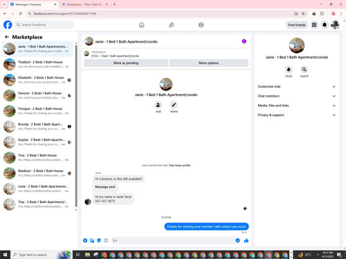Screen dimensions: 346x259
Task: Open Simone 2 Beds 1 Bath House chat
Action: coord(37,95)
